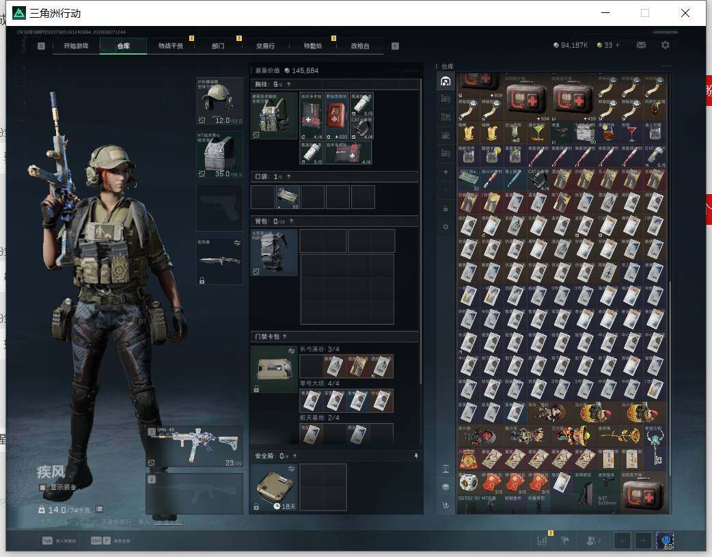
Task: Swap the safe box via arrows icon
Action: point(291,468)
